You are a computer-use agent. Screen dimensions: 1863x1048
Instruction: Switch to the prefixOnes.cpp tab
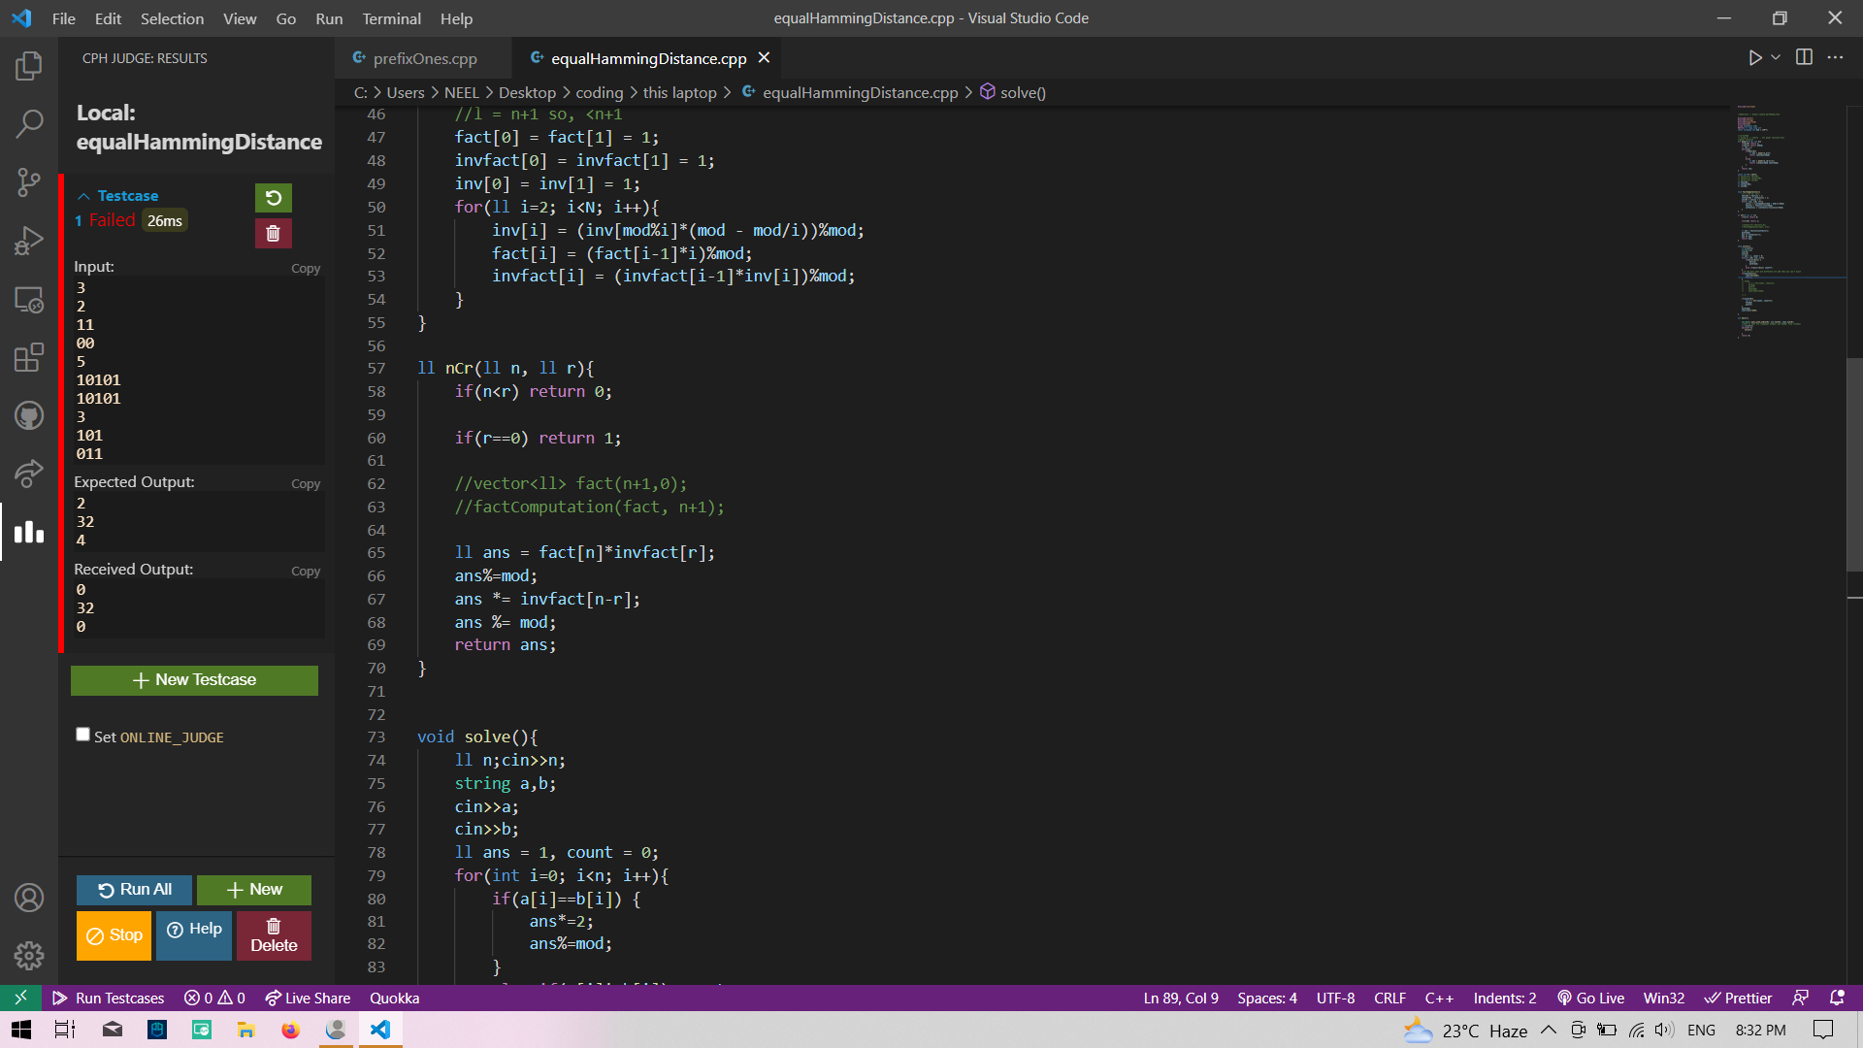[x=424, y=58]
